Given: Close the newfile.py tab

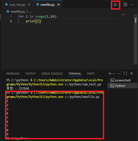Looking at the screenshot, I should 59,5.
